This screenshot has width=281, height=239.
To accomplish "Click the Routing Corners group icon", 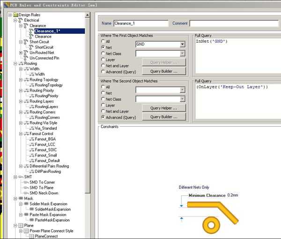I will click(x=26, y=112).
